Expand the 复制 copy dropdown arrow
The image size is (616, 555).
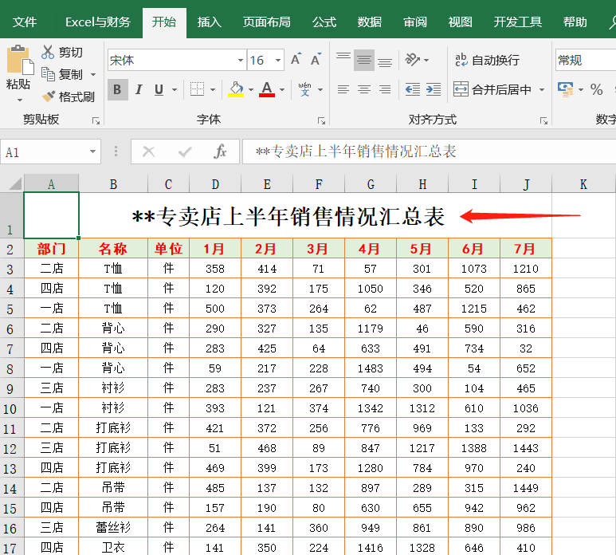click(93, 74)
